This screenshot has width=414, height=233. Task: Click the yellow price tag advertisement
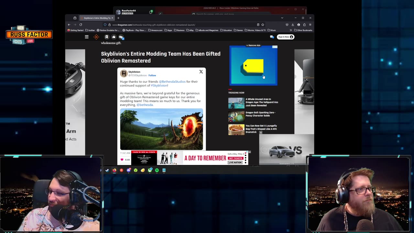(x=253, y=66)
